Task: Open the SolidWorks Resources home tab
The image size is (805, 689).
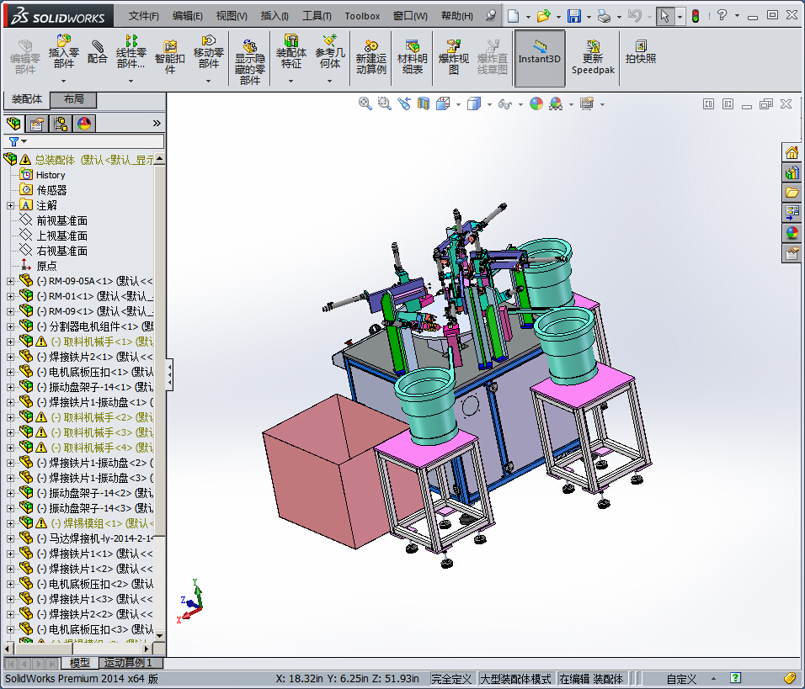Action: click(792, 152)
